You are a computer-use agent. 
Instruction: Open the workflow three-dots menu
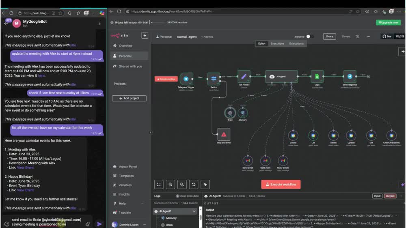point(368,37)
